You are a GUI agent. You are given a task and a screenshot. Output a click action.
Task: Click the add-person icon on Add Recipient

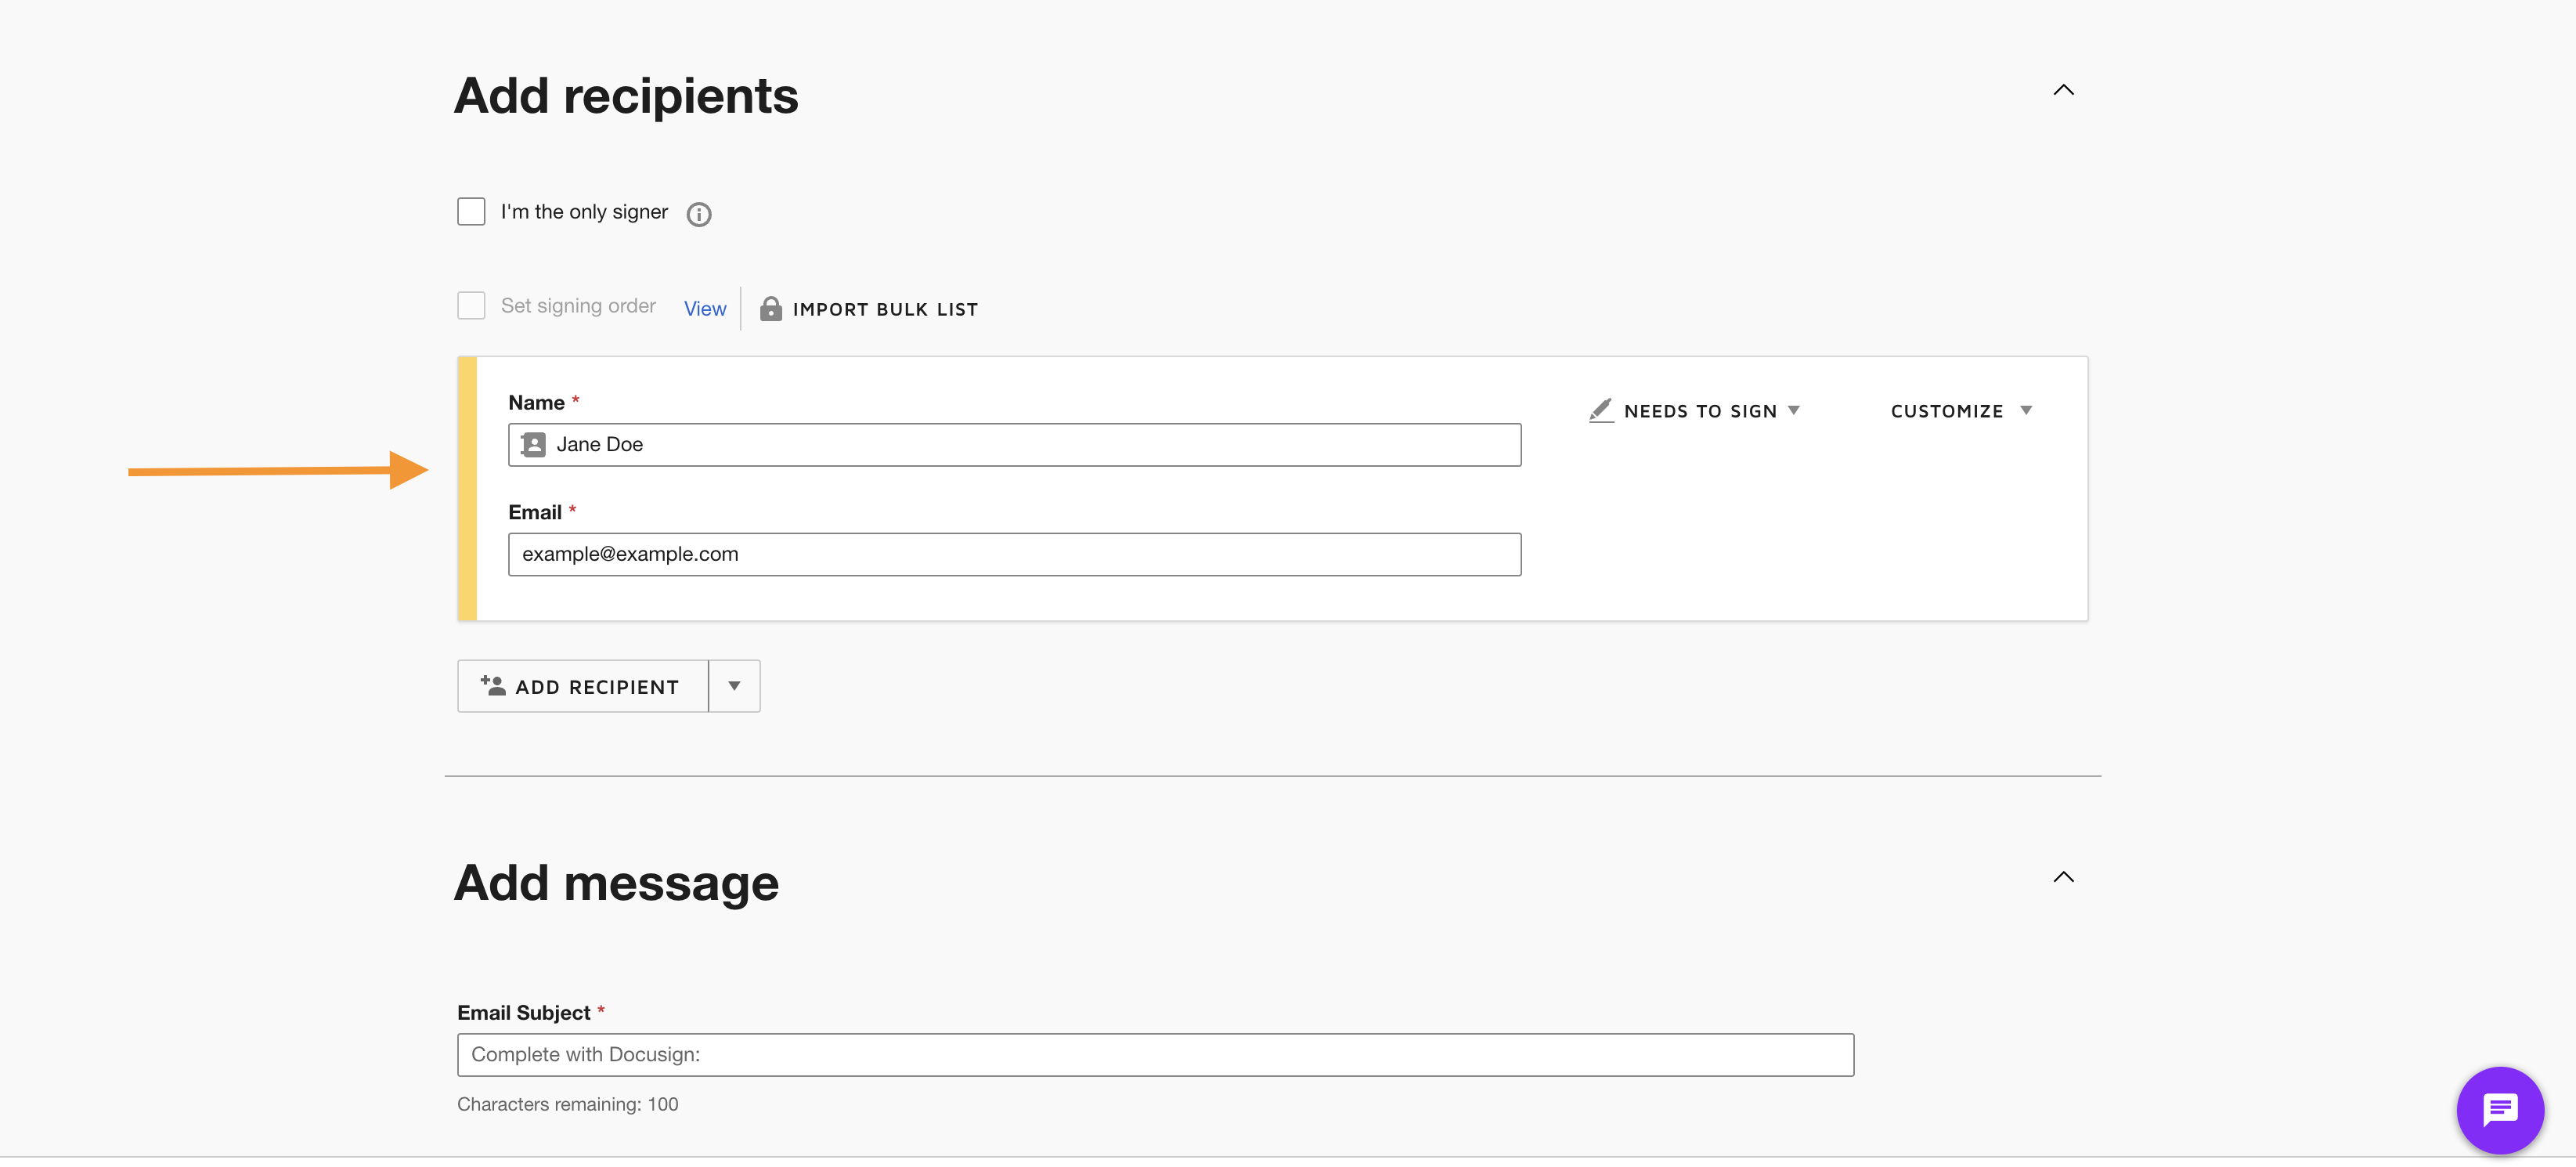tap(493, 686)
